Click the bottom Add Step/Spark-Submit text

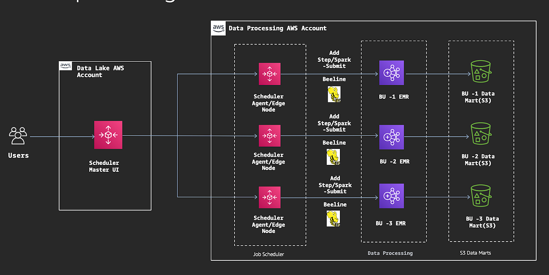335,185
